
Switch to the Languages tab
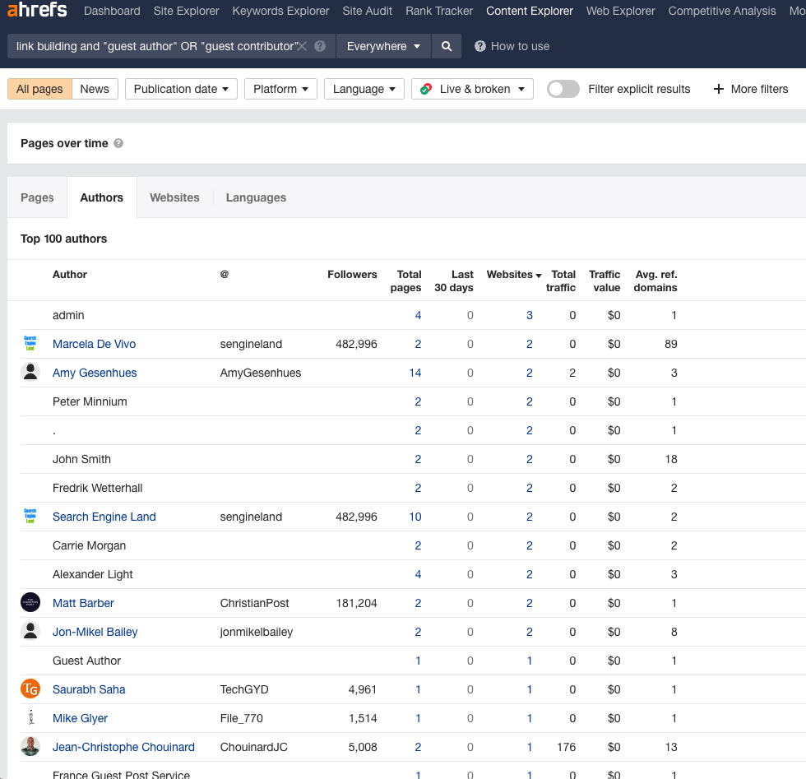tap(256, 197)
